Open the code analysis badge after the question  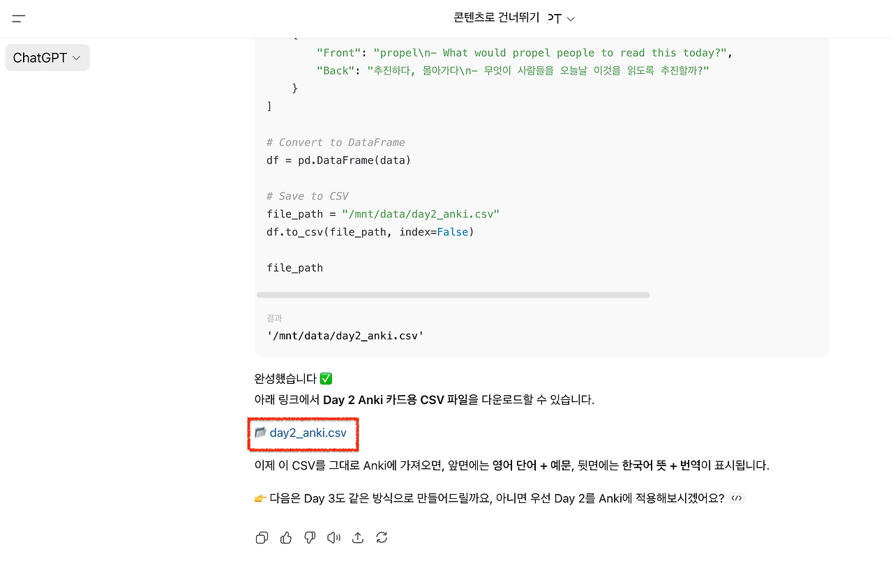[x=737, y=498]
